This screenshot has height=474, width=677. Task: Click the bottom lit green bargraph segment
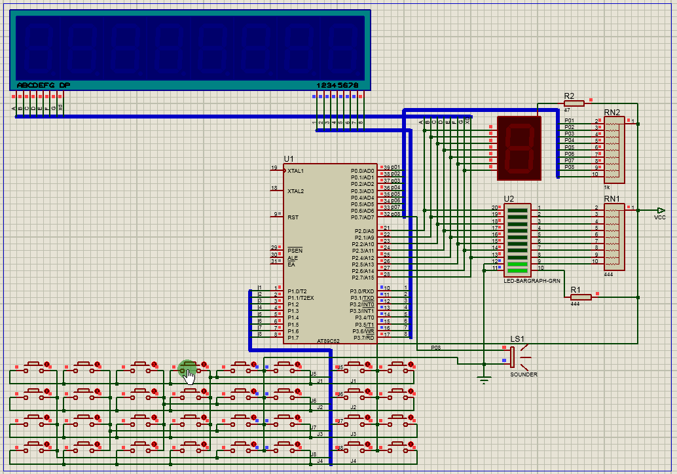[518, 271]
